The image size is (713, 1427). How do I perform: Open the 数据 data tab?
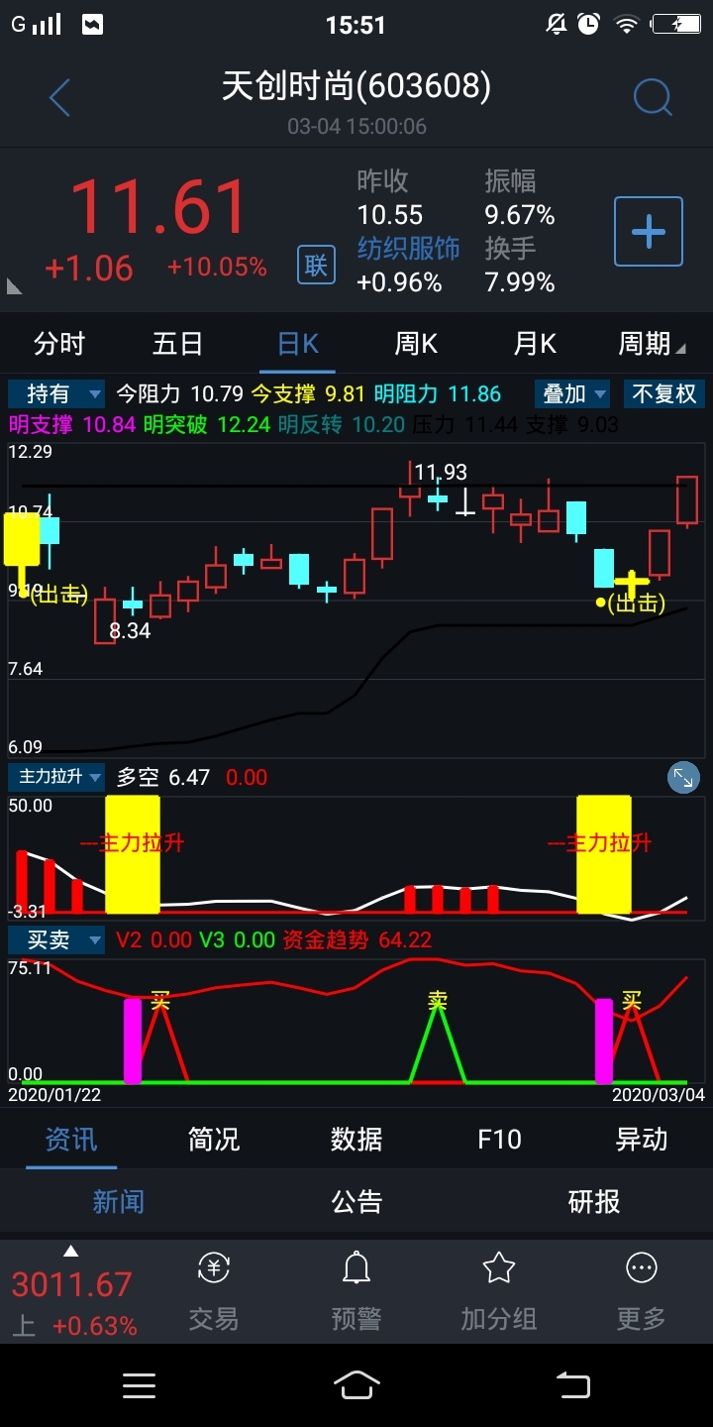(356, 1140)
